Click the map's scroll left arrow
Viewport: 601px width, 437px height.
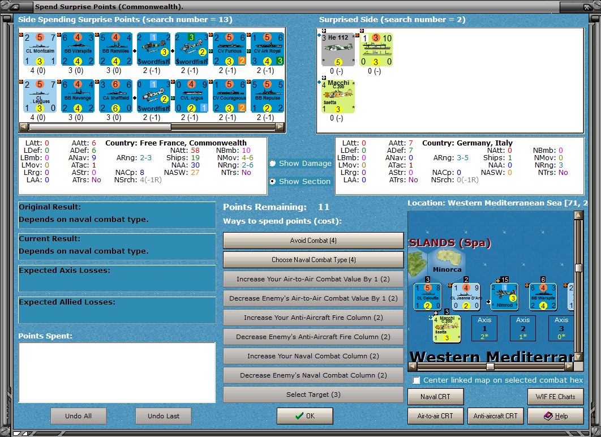click(x=413, y=367)
